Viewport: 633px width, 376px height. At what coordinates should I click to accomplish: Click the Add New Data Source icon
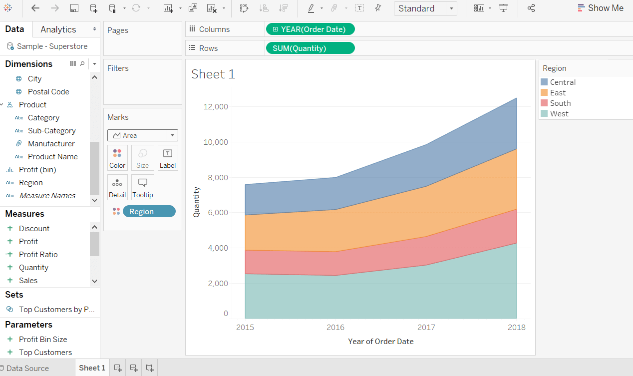[x=93, y=8]
